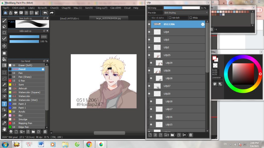The height and width of the screenshot is (148, 264).
Task: Select the Smudge brush
Action: click(27, 119)
